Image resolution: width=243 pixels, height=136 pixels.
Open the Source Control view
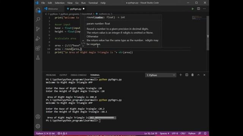click(38, 29)
